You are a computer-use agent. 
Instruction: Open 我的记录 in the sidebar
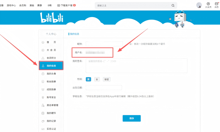click(x=51, y=121)
